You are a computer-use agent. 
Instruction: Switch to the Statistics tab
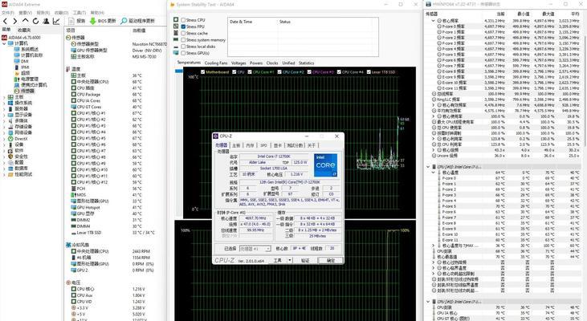pos(306,63)
